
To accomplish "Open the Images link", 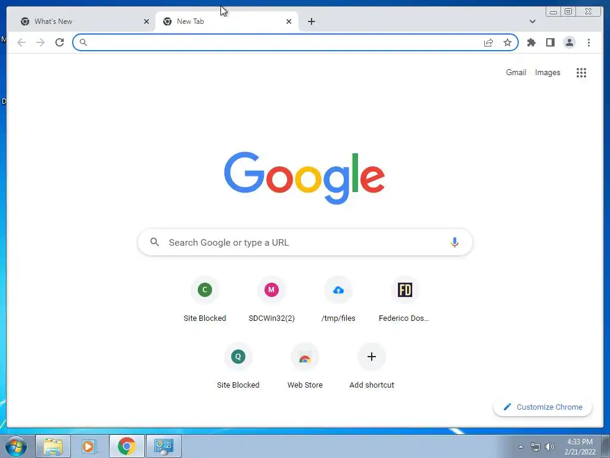I will (547, 72).
